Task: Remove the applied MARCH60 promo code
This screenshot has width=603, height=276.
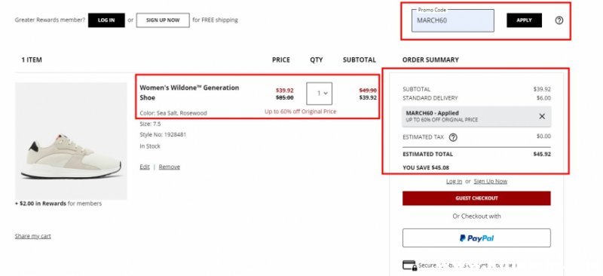Action: click(542, 116)
